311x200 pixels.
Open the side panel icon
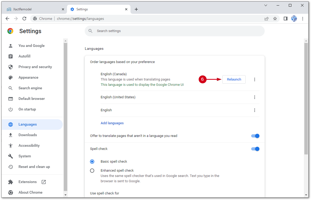(285, 19)
